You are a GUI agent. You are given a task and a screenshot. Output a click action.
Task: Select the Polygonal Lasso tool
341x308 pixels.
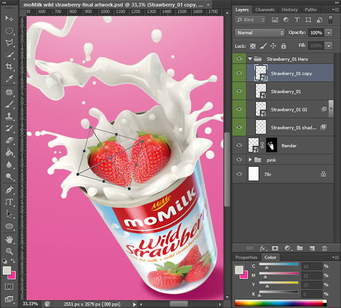point(9,42)
